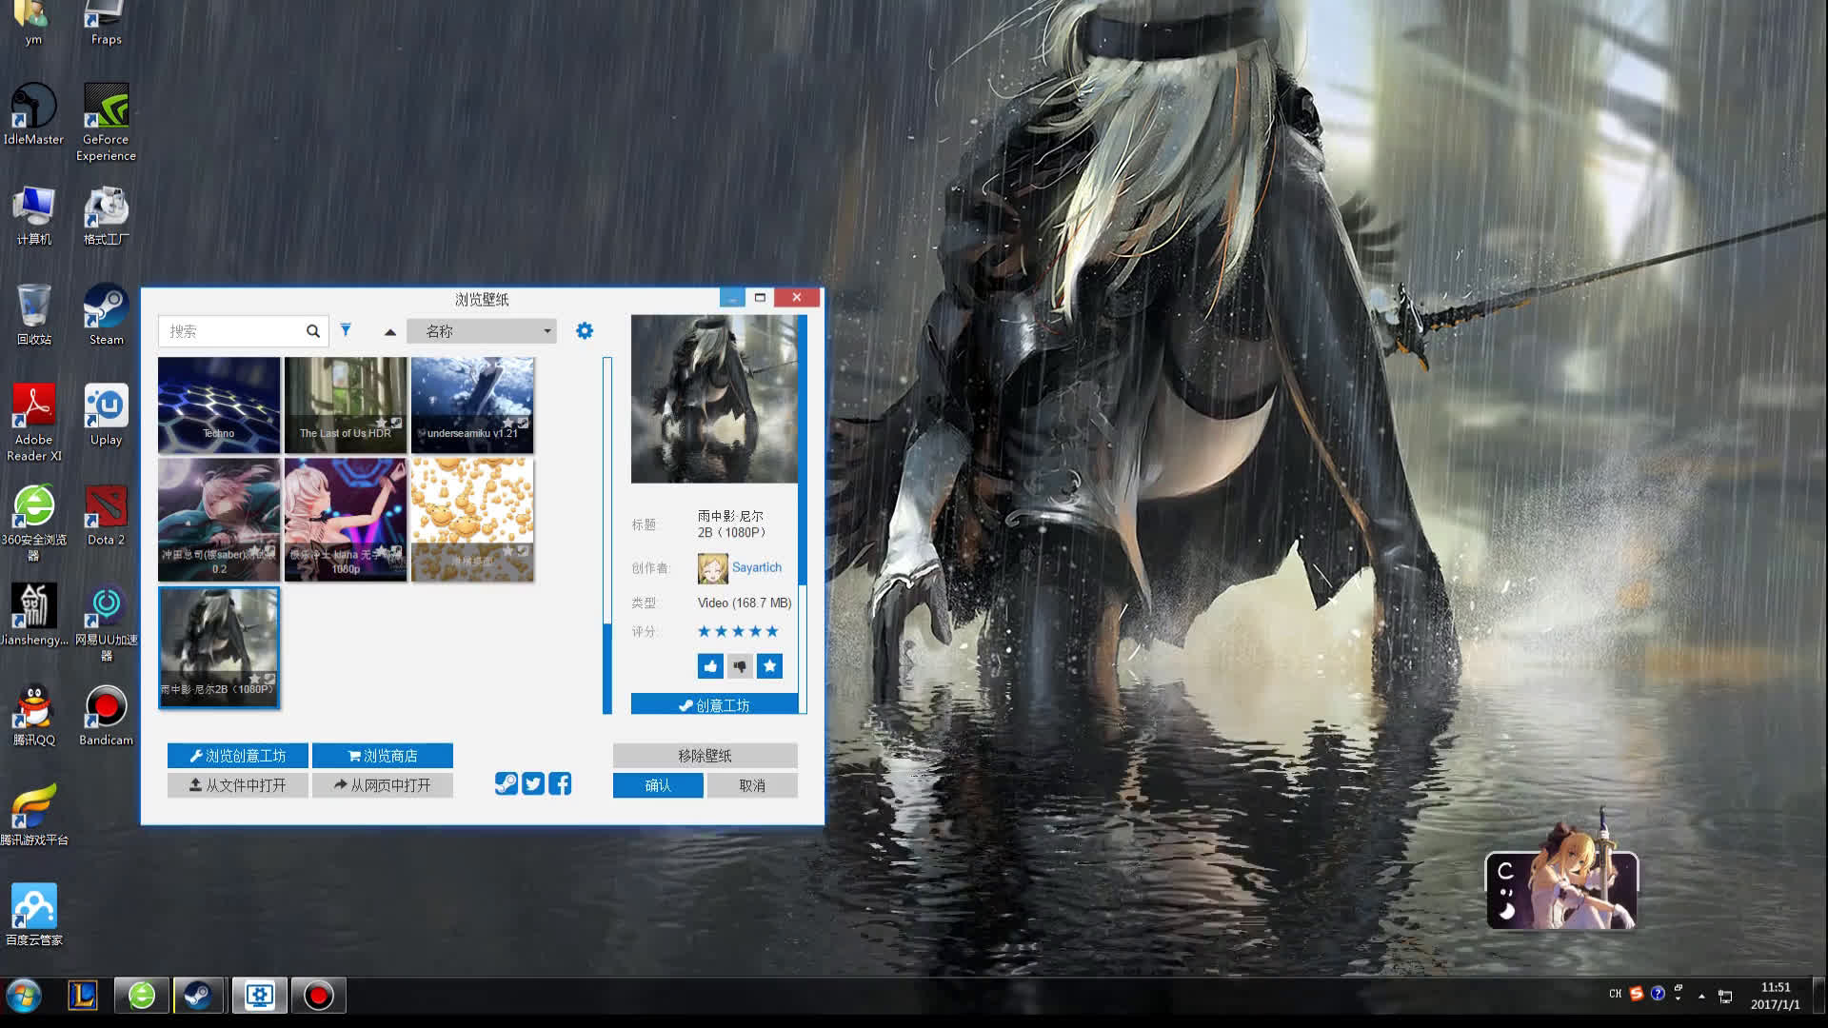Click the 创意工坊 workshop button in details
The height and width of the screenshot is (1028, 1828).
(x=714, y=704)
